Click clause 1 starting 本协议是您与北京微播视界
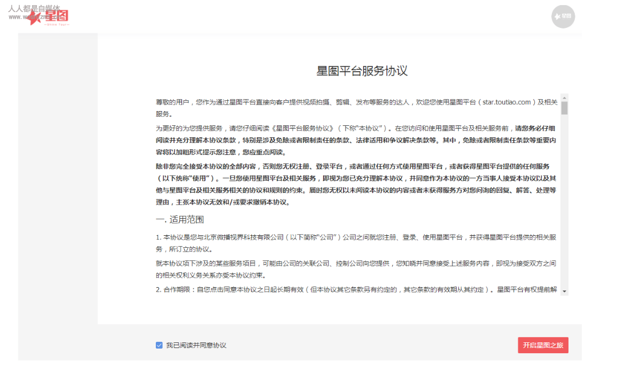Screen dimensions: 617x368 point(356,243)
